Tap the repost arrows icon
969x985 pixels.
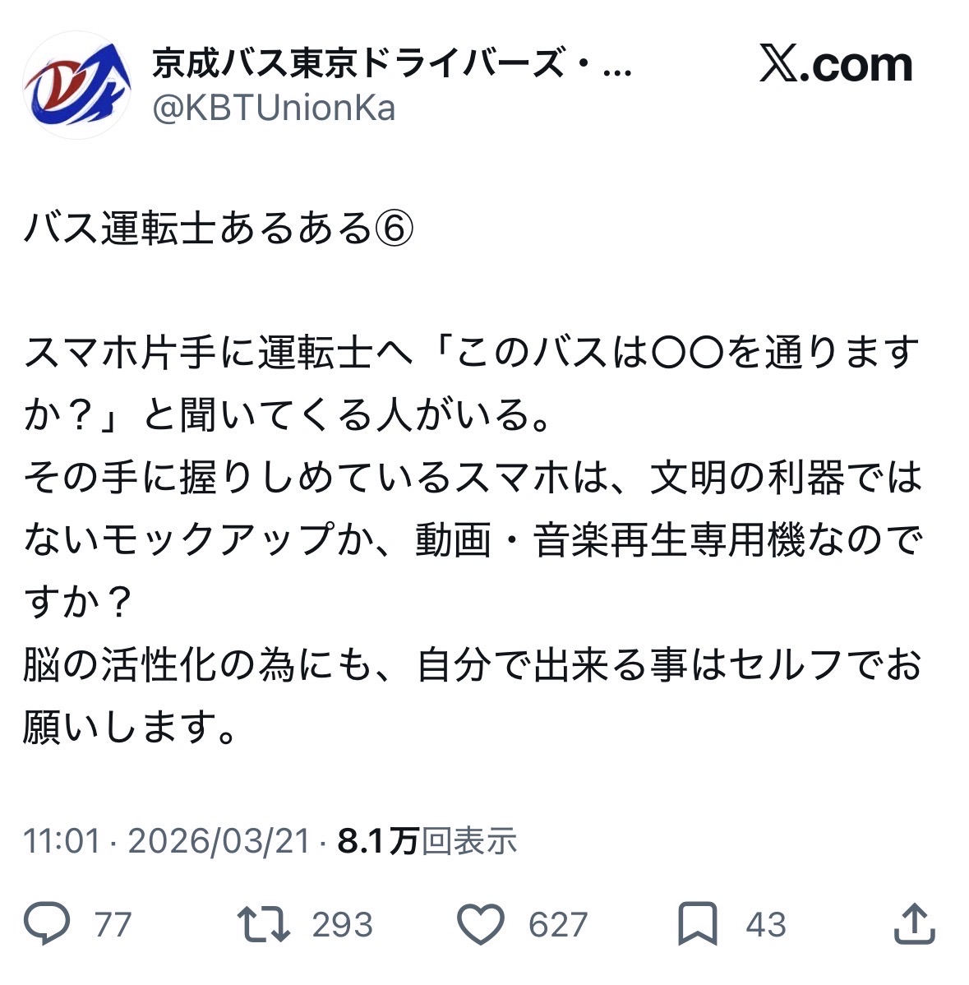point(263,923)
